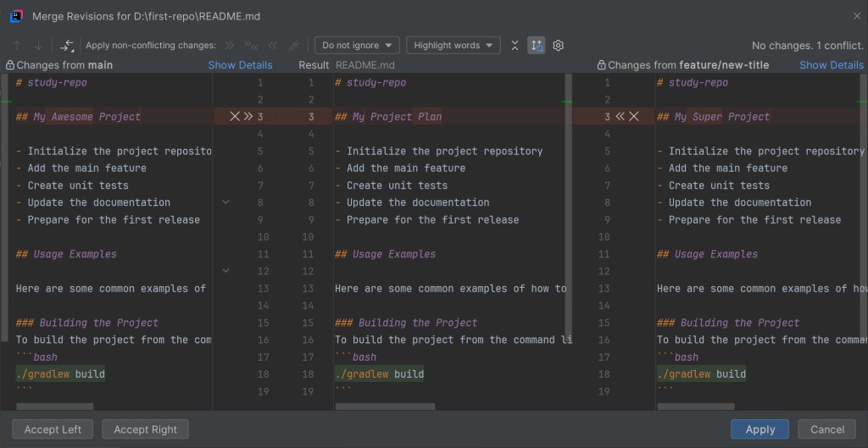Go to previous difference with up arrow

coord(17,46)
